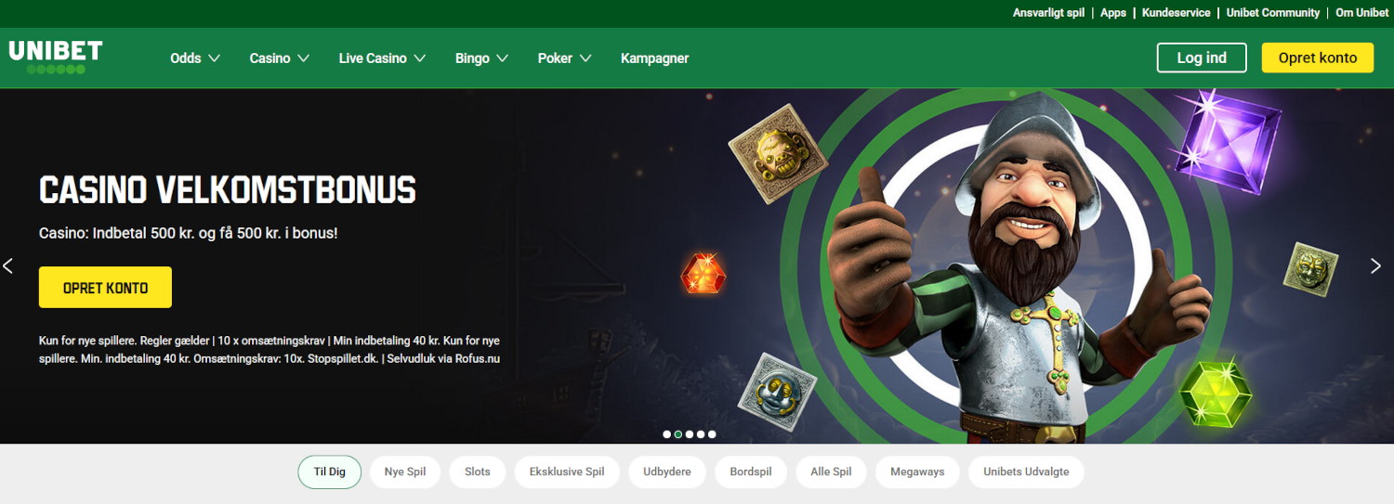The image size is (1394, 504).
Task: Expand the Odds dropdown menu
Action: tap(195, 58)
